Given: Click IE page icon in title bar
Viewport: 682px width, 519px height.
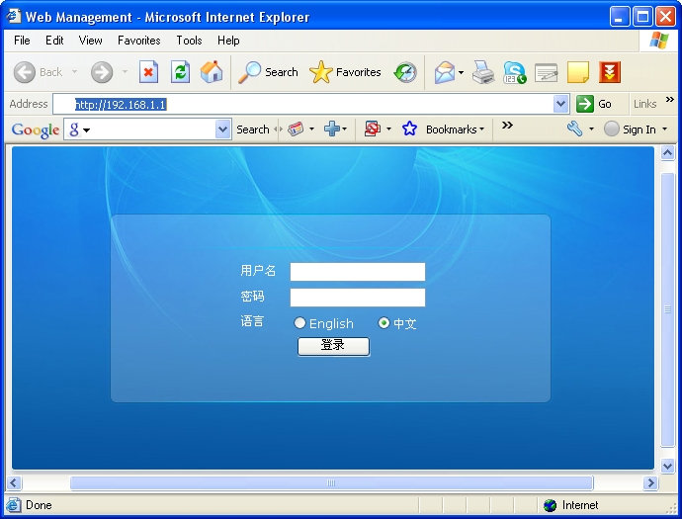Looking at the screenshot, I should coord(14,16).
